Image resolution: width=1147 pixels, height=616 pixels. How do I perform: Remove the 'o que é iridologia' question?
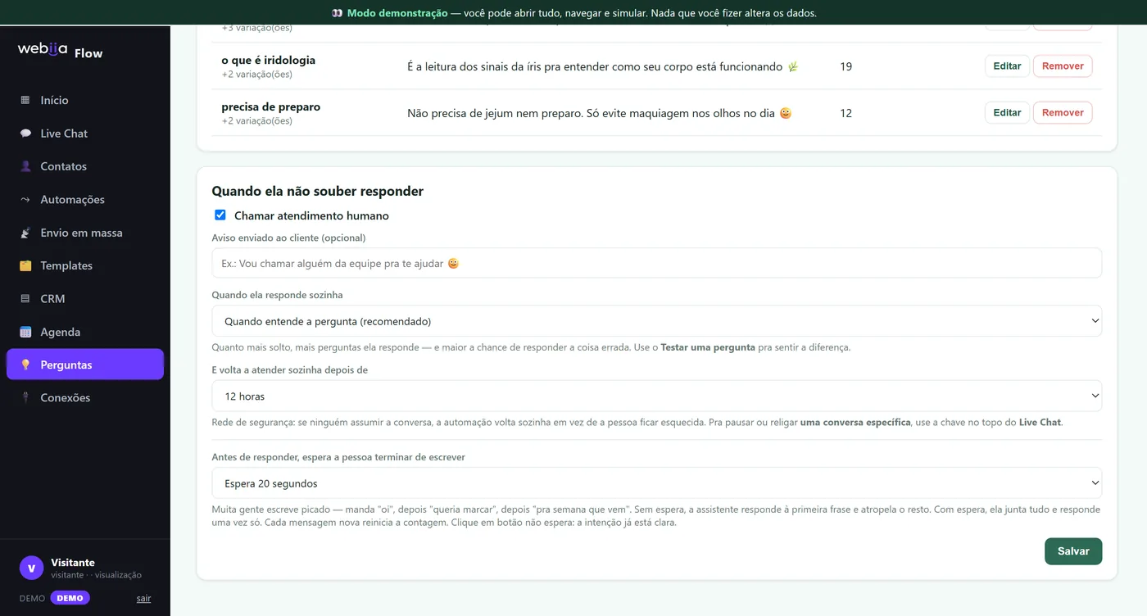click(x=1063, y=66)
